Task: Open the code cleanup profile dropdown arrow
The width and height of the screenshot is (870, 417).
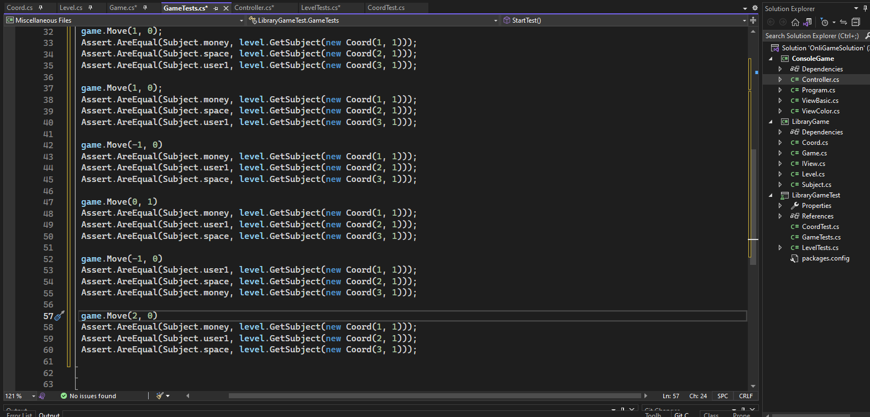Action: click(x=167, y=396)
